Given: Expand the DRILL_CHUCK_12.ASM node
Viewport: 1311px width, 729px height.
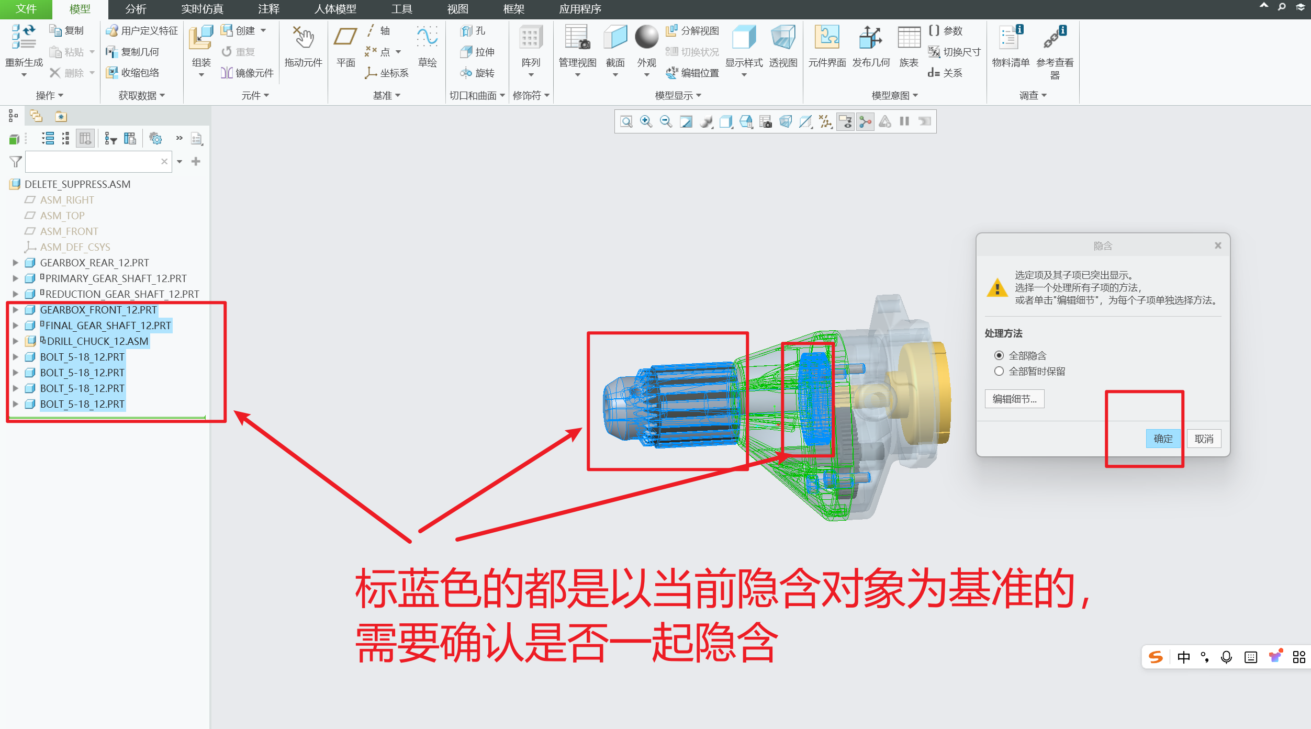Looking at the screenshot, I should pos(15,341).
